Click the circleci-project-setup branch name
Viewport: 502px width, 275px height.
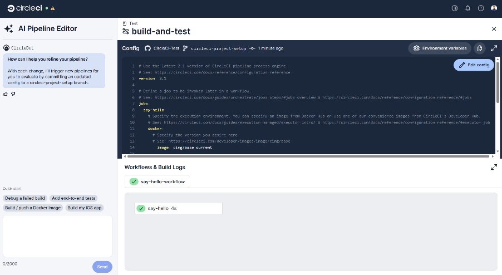point(218,48)
